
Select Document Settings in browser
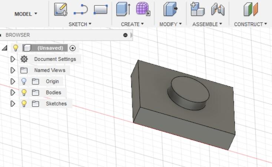click(x=55, y=59)
